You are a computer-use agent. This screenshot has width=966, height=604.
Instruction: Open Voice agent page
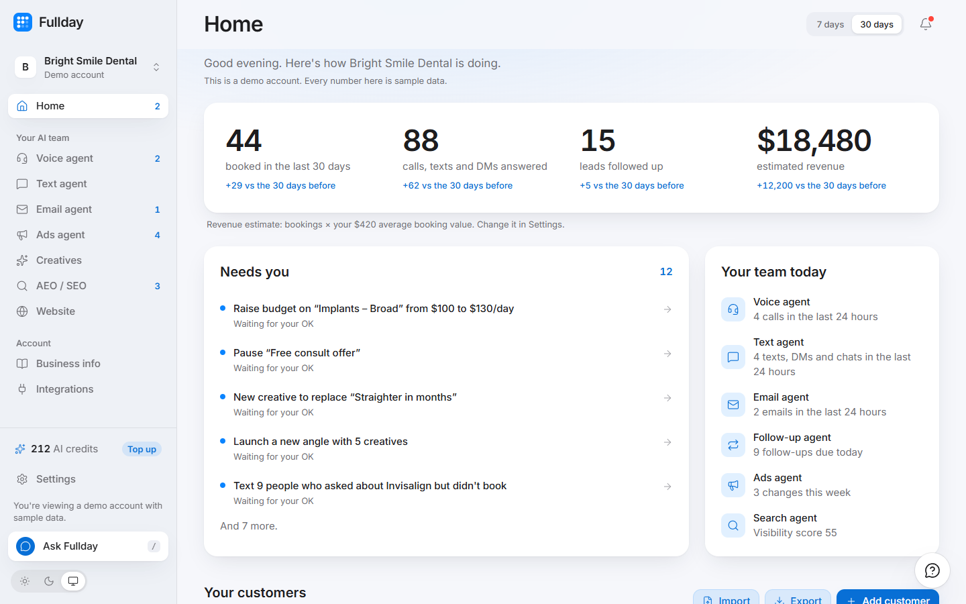89,158
